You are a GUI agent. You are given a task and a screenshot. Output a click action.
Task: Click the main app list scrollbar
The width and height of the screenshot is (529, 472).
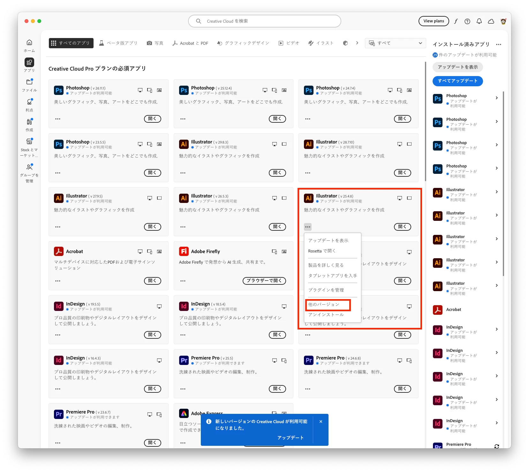[425, 121]
